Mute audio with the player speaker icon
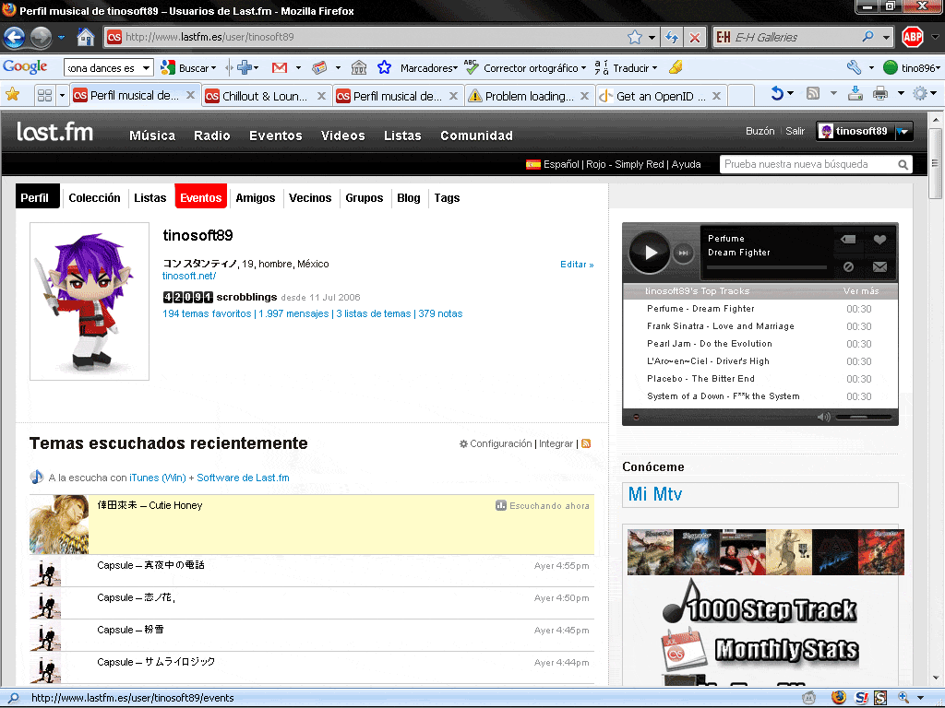This screenshot has width=945, height=708. [824, 415]
